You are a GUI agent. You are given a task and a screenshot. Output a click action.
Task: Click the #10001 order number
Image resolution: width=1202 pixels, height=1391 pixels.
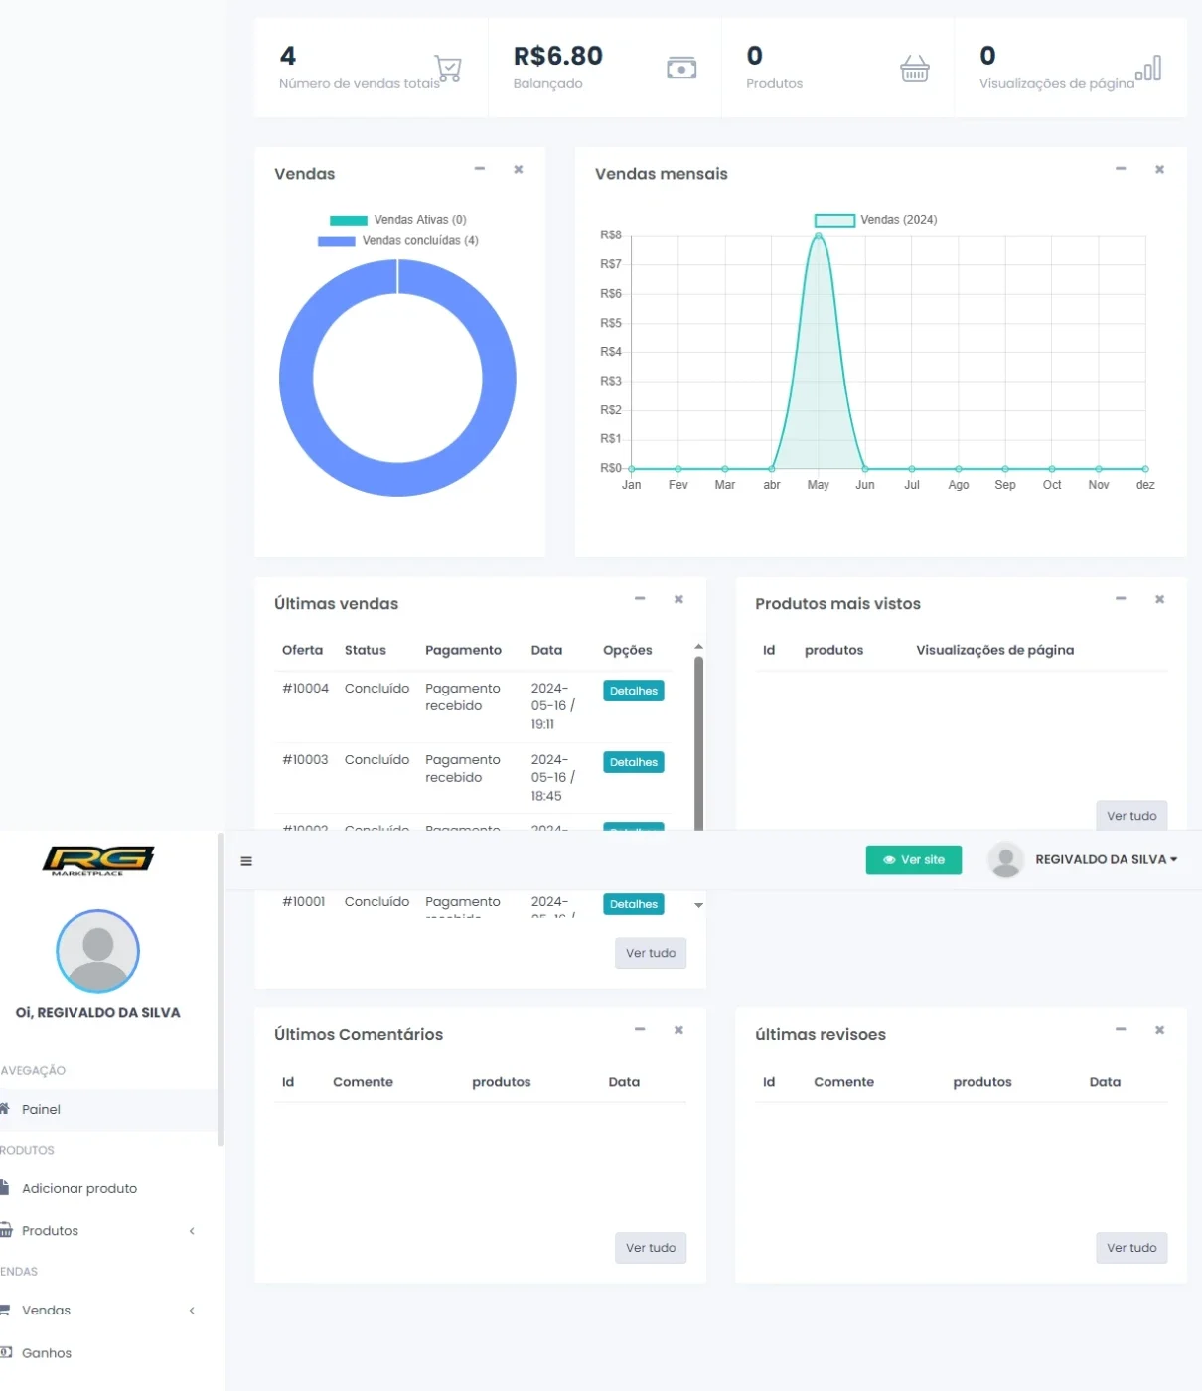point(304,901)
